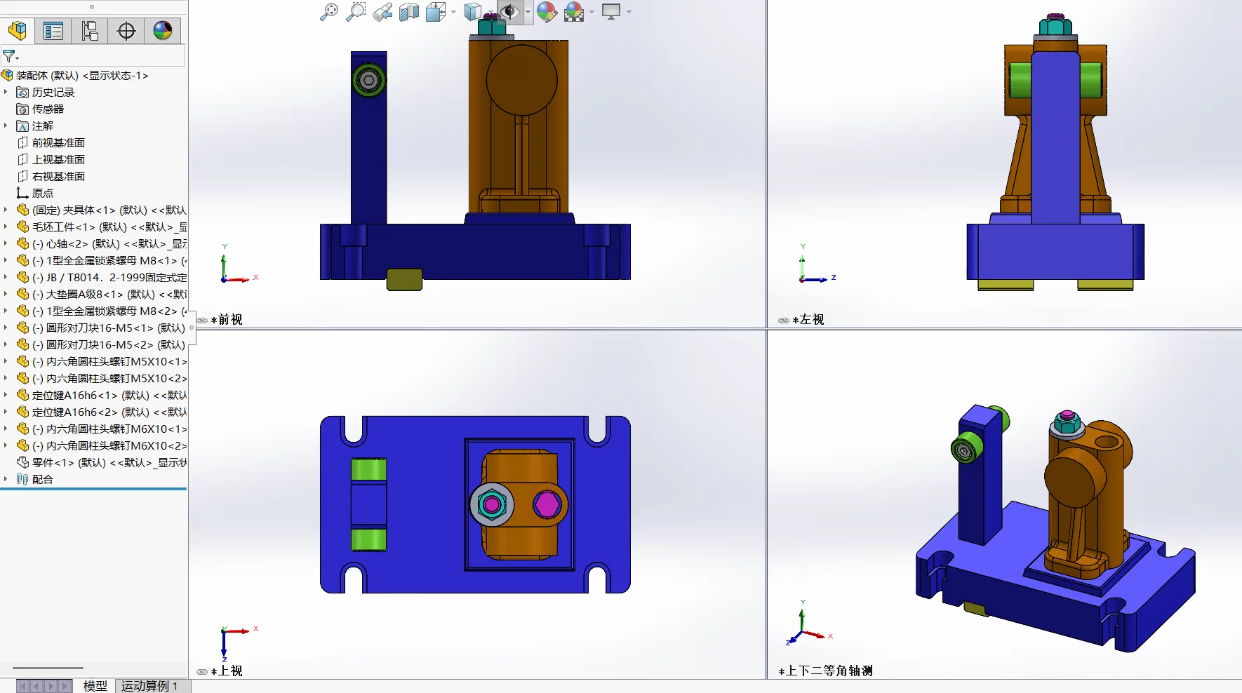Image resolution: width=1242 pixels, height=693 pixels.
Task: Switch to the 运动算例 1 tab
Action: [150, 686]
